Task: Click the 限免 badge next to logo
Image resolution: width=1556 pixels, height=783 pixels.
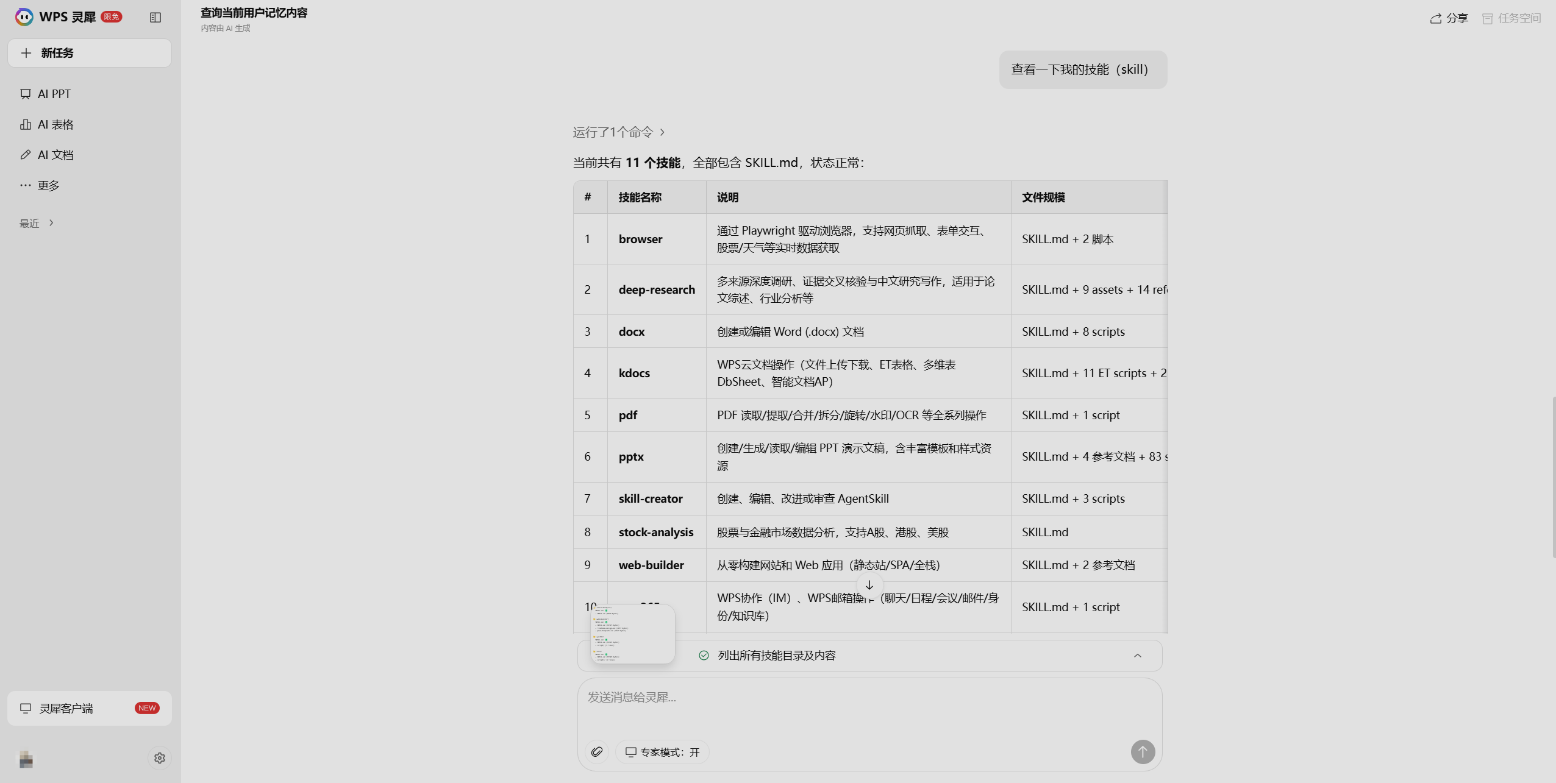Action: point(112,17)
